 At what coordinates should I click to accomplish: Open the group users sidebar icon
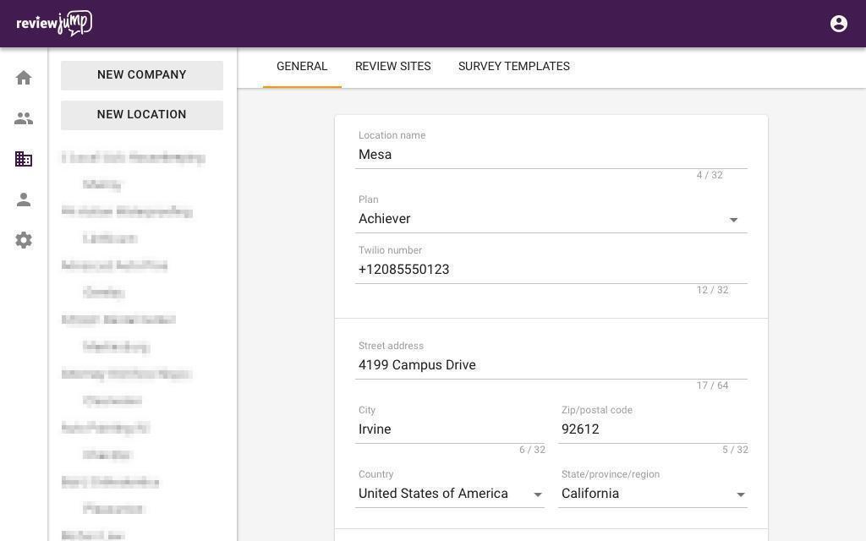point(23,118)
